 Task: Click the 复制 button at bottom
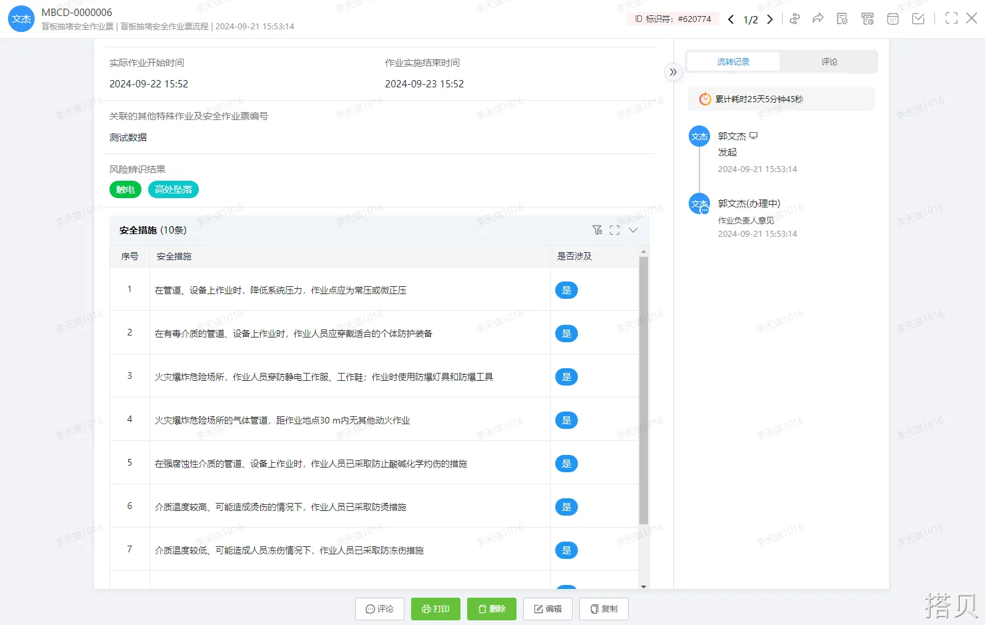coord(604,609)
